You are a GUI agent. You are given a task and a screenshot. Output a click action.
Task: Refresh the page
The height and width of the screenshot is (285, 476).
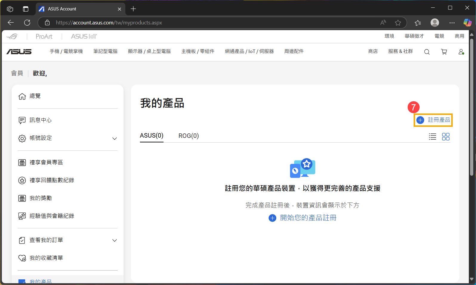tap(27, 23)
